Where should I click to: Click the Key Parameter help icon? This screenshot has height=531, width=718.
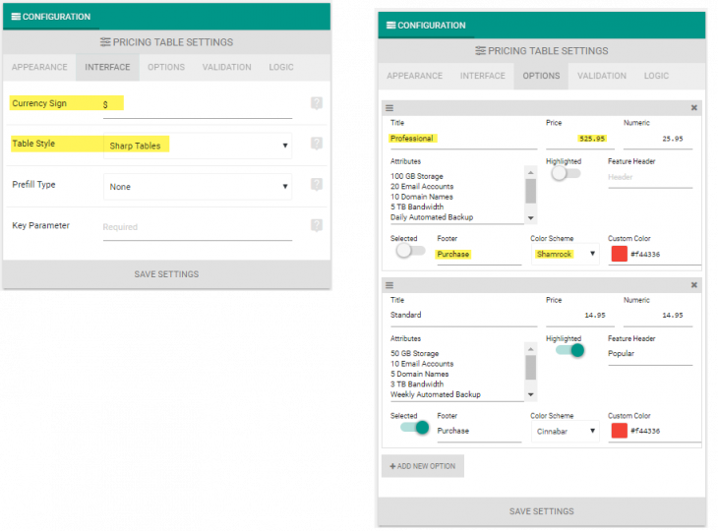(x=317, y=225)
